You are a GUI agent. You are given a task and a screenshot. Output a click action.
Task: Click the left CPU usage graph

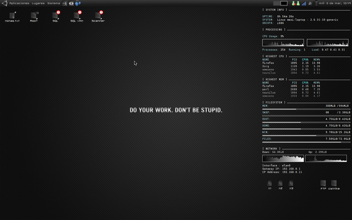click(x=283, y=43)
